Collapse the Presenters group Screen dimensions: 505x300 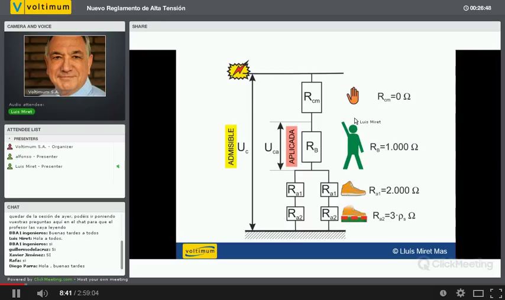click(x=9, y=139)
